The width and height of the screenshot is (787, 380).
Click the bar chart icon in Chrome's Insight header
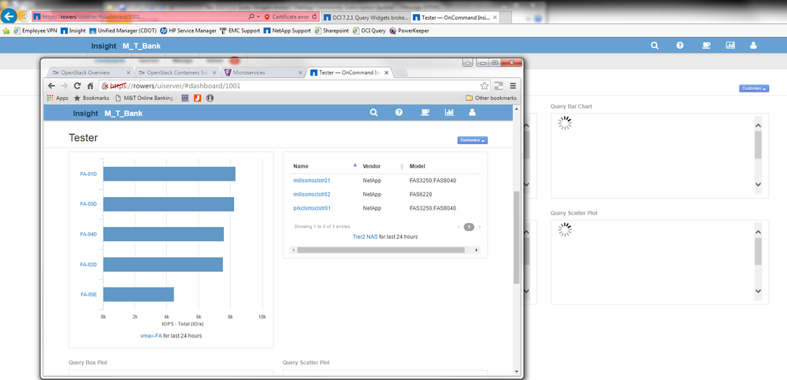point(449,113)
